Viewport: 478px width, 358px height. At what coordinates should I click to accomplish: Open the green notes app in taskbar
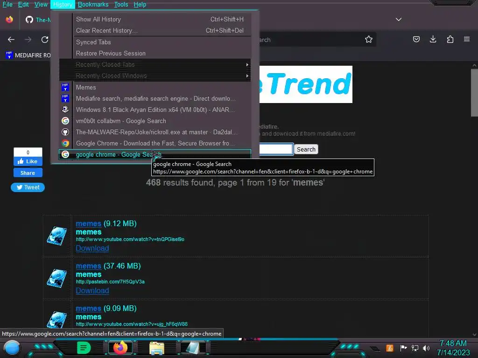84,348
